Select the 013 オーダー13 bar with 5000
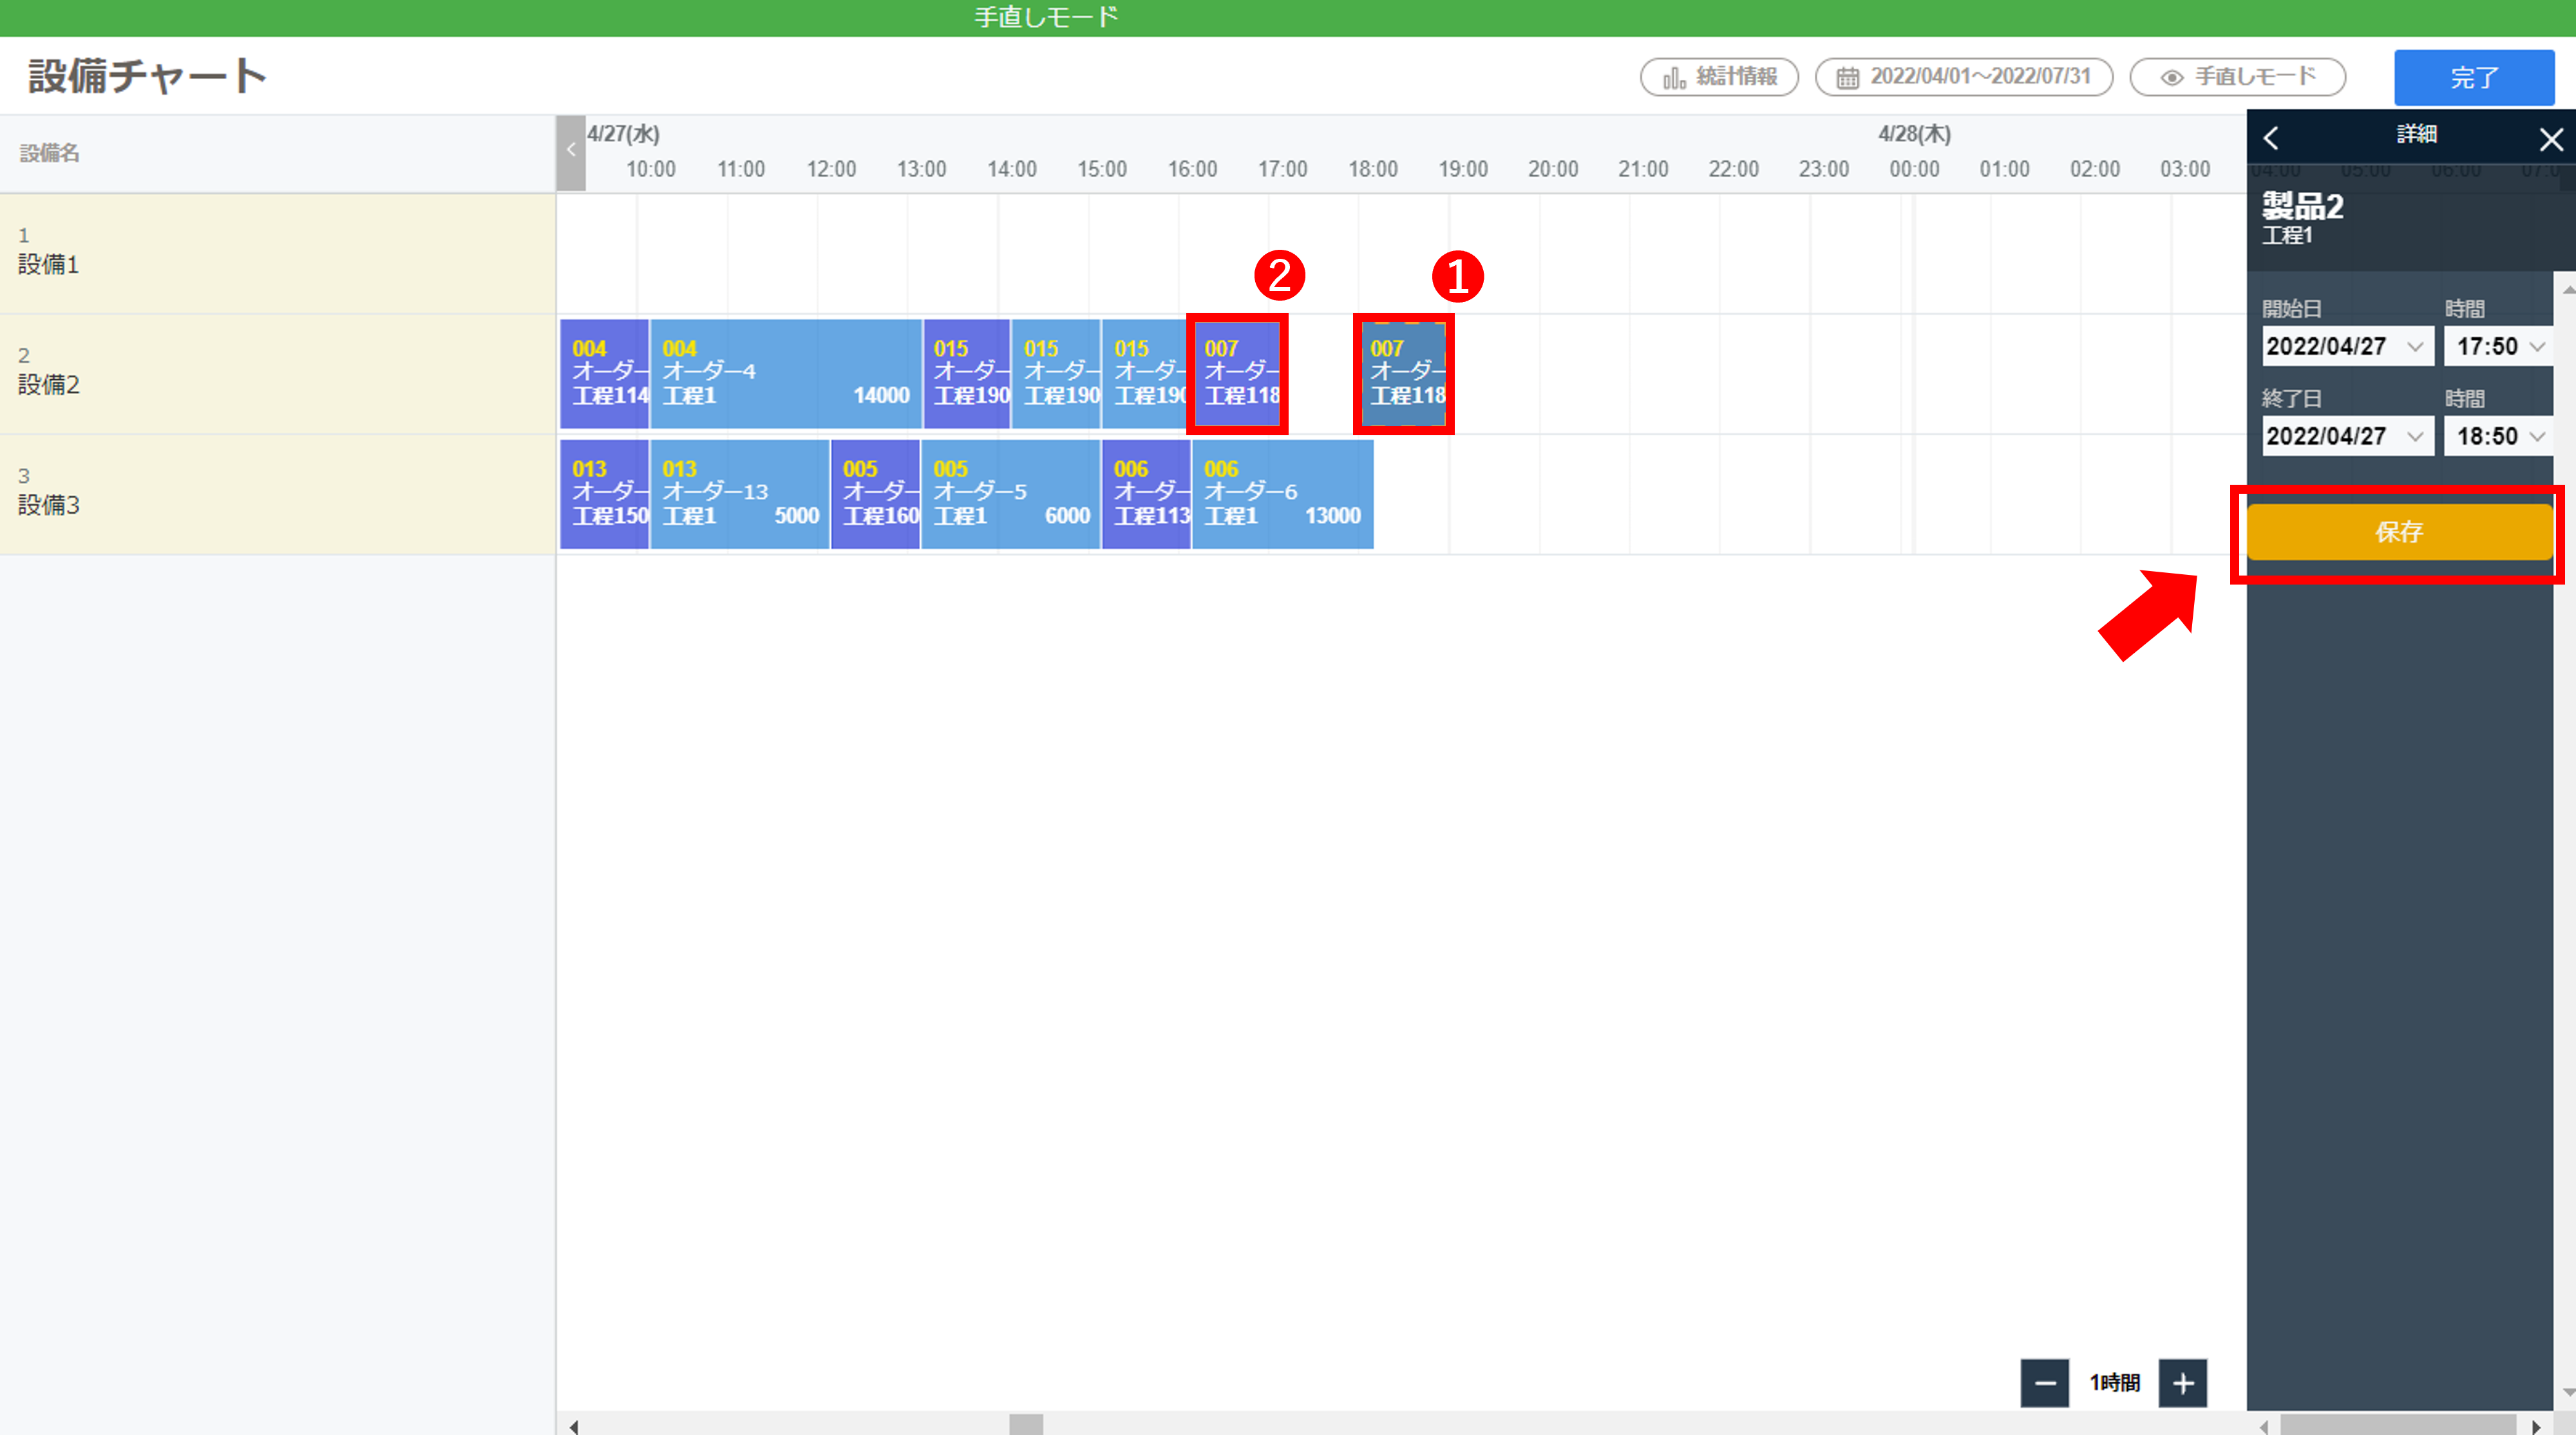 pyautogui.click(x=740, y=494)
